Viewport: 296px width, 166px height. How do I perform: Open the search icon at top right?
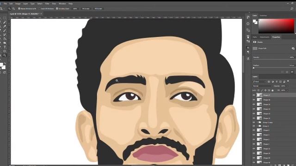292,9
